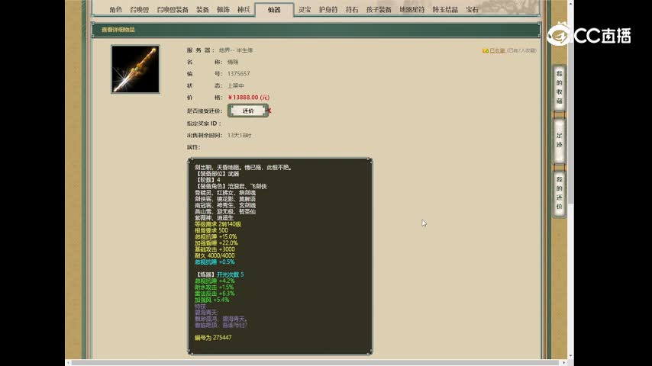This screenshot has width=652, height=366.
Task: Click the 开光次数 5 text
Action: pos(231,274)
